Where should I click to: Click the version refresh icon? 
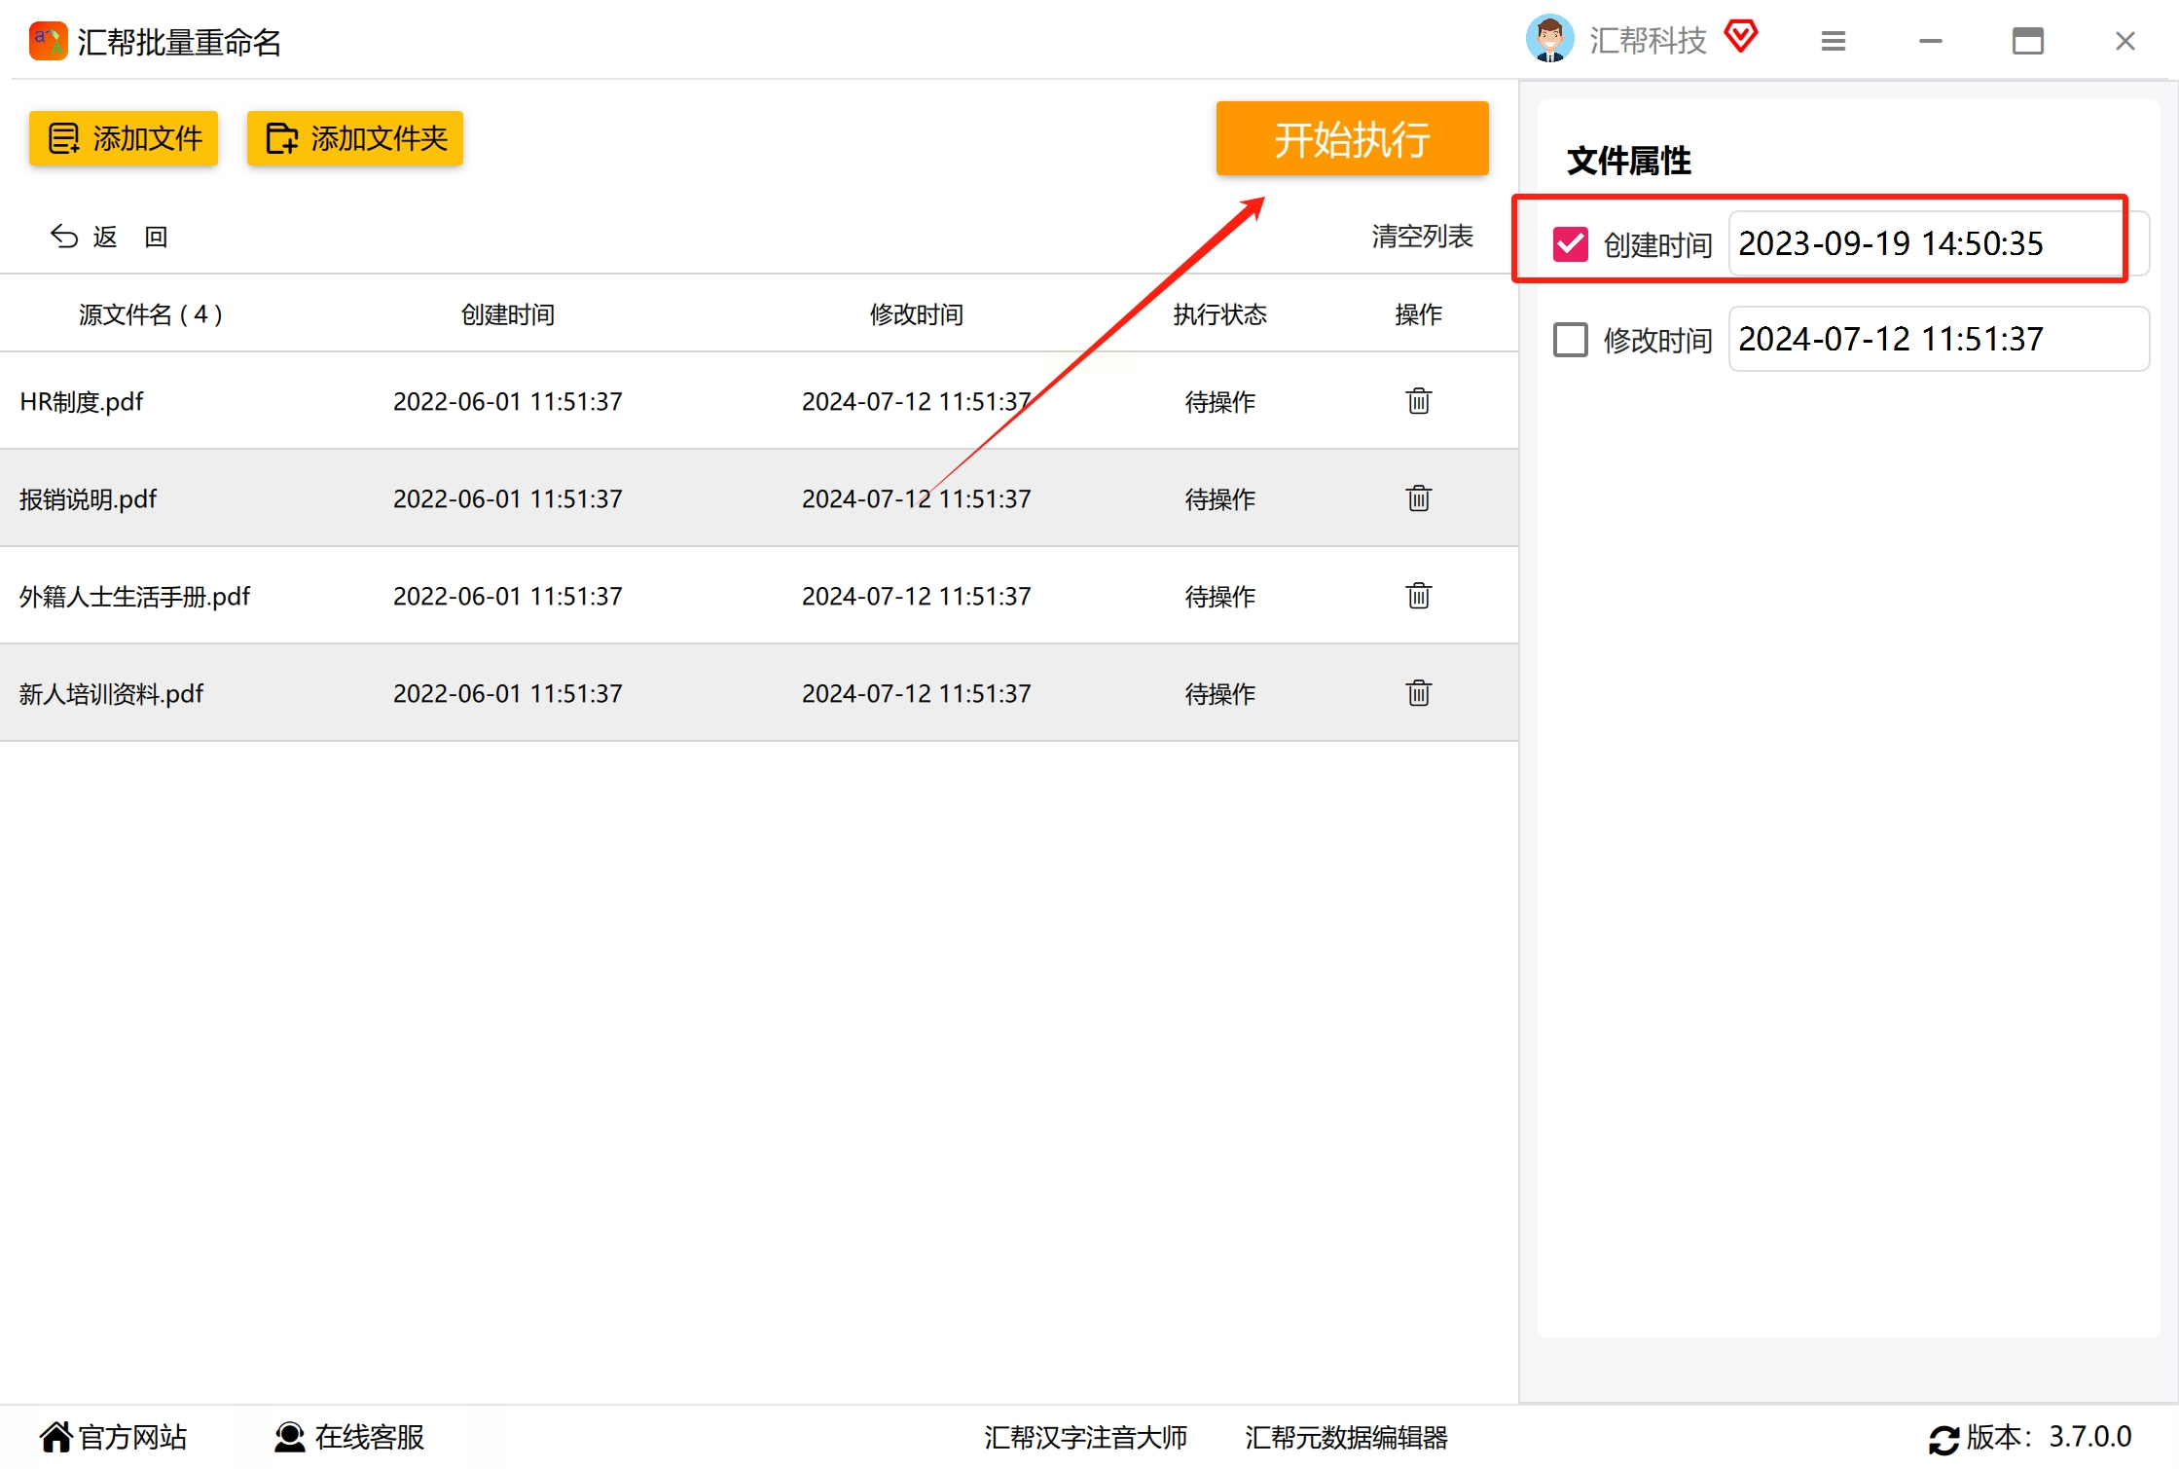tap(1943, 1439)
